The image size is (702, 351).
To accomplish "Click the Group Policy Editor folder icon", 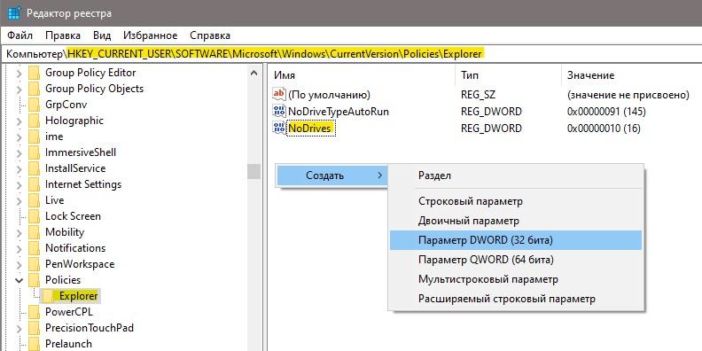I will 34,73.
